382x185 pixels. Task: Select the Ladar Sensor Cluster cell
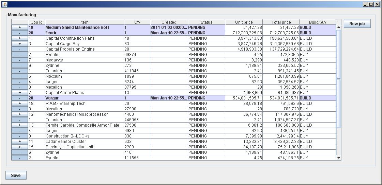[85, 141]
